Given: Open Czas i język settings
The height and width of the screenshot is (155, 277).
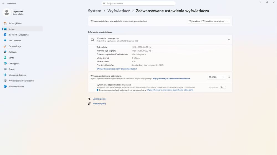Looking at the screenshot, I should coord(14,63).
